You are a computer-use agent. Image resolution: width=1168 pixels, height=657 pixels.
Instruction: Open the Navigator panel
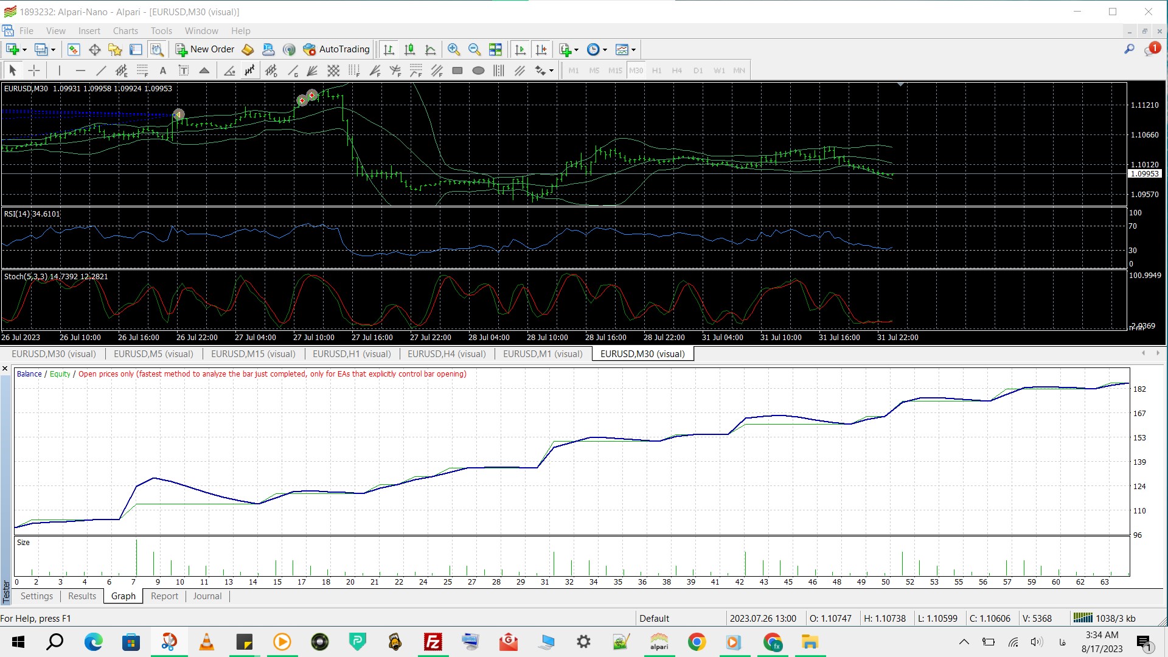point(115,49)
